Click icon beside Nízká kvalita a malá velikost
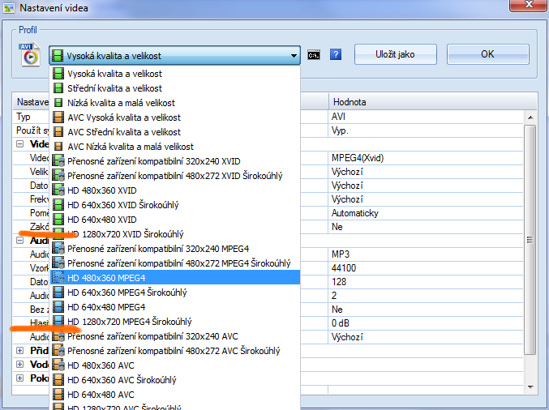 (x=58, y=103)
